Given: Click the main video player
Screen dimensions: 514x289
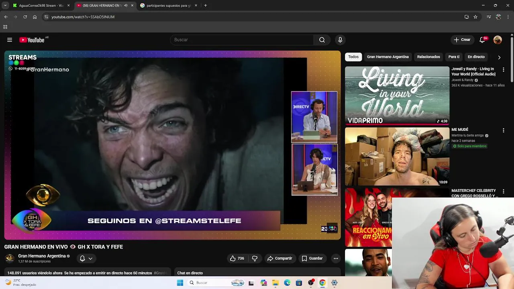Looking at the screenshot, I should pos(172,145).
